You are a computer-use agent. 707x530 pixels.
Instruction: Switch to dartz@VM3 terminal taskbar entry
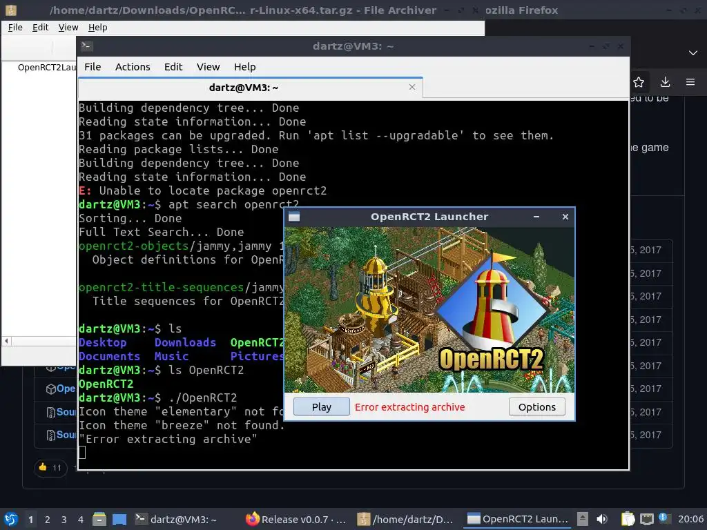coord(176,519)
